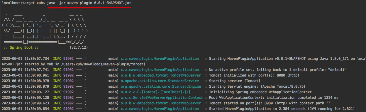Click the org.apache.catalina.core.StandardEngine logger name
366x112 pixels.
pos(161,86)
